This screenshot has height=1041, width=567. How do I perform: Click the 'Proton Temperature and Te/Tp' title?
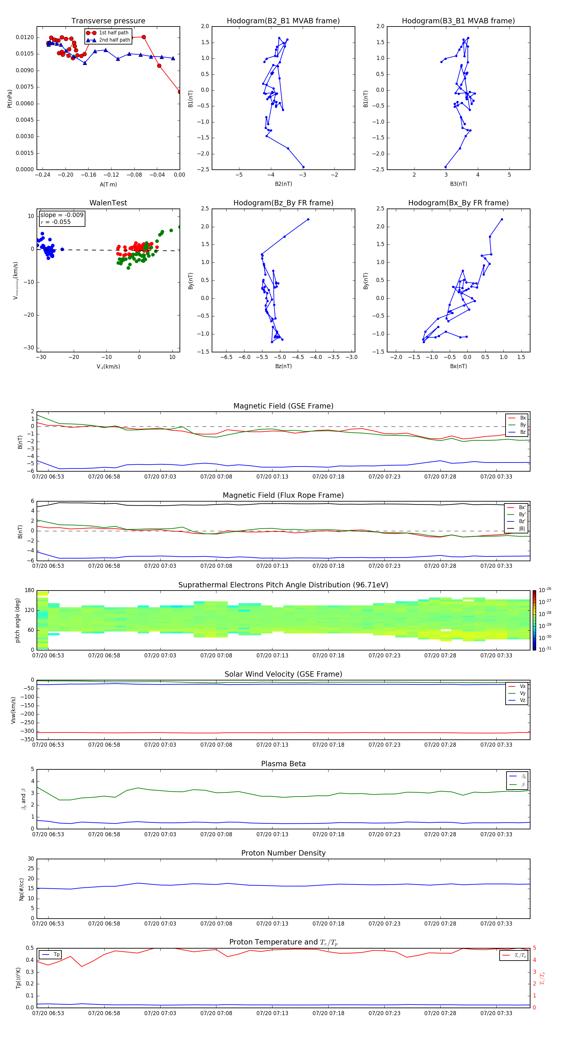tap(283, 942)
